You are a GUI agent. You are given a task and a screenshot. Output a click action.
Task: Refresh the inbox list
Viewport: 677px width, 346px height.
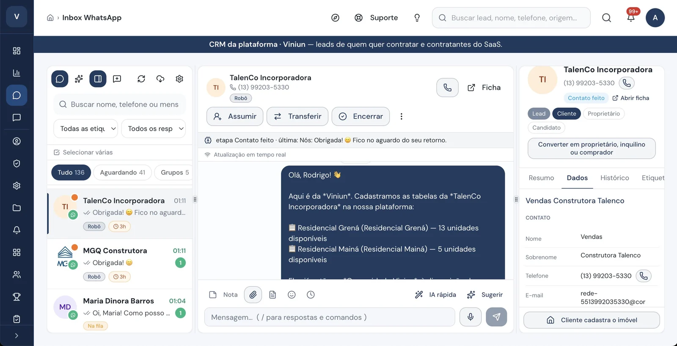pyautogui.click(x=141, y=79)
